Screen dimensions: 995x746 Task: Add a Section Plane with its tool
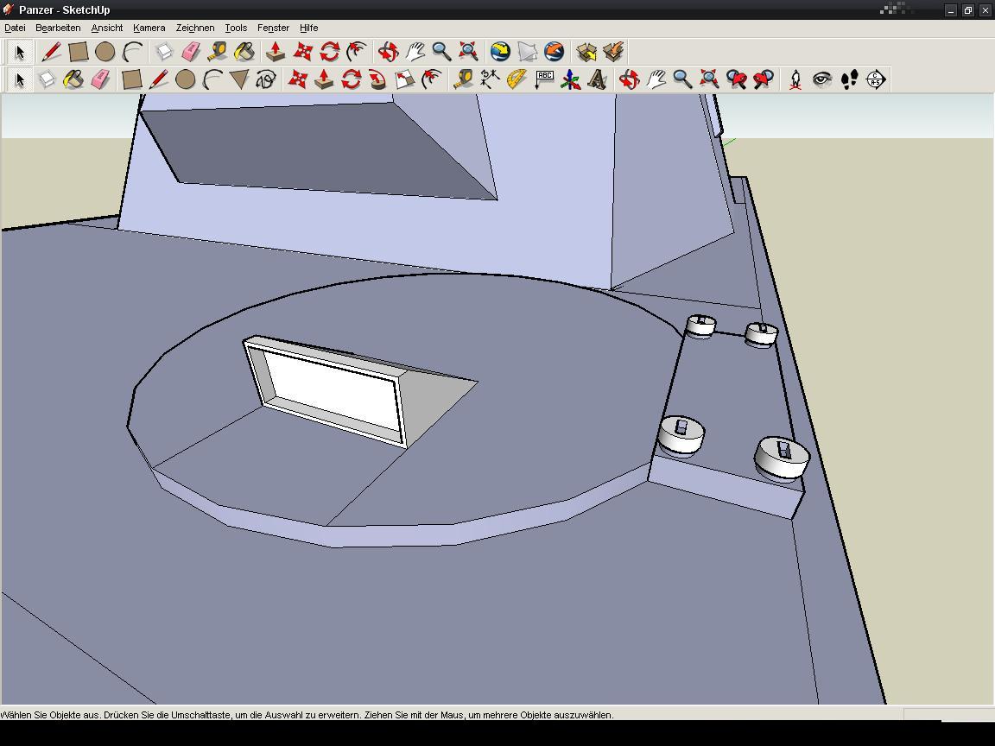(876, 80)
